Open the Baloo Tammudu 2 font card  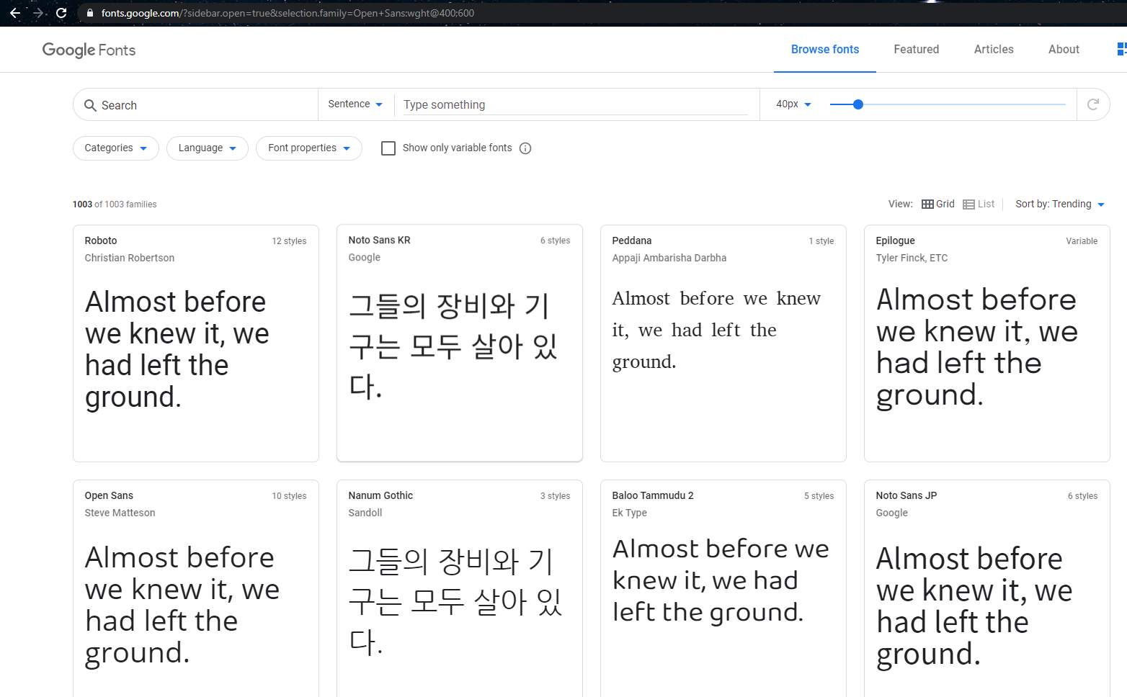click(723, 588)
